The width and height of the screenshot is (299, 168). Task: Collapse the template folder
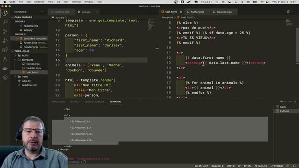[29, 60]
